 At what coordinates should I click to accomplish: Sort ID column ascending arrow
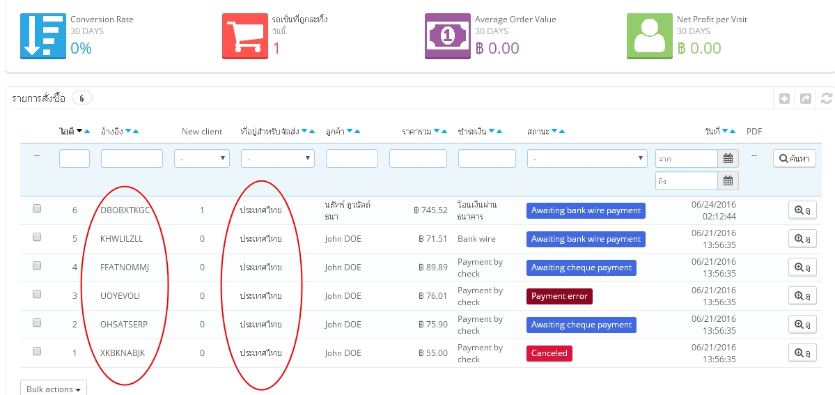(87, 131)
